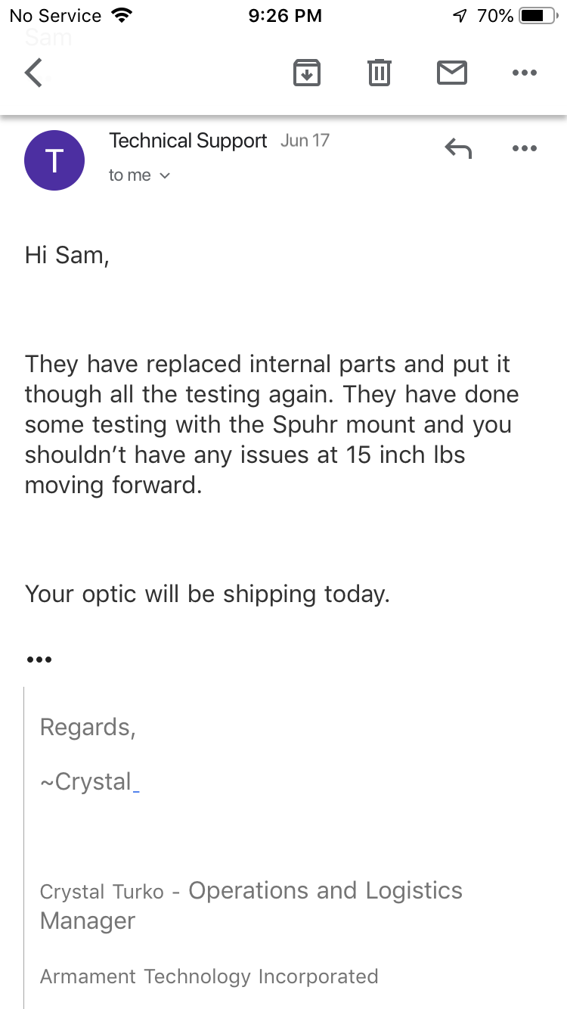Tap the Wi-Fi icon in status bar

pos(120,16)
